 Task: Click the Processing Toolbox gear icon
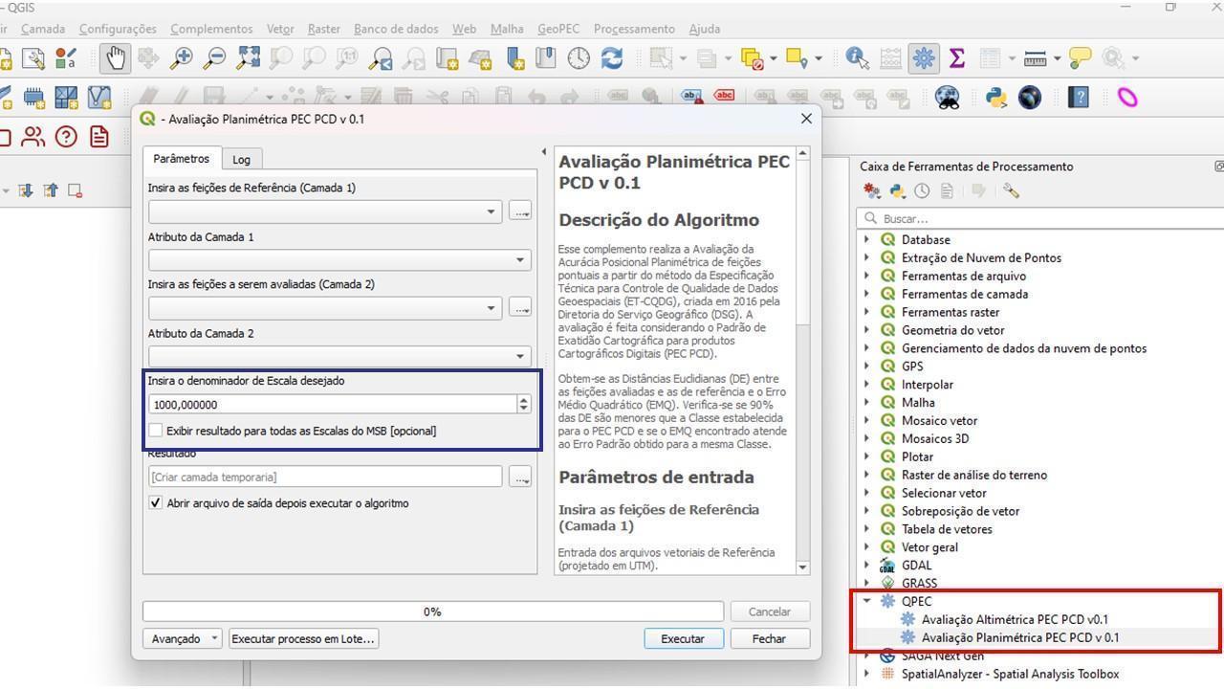(x=924, y=58)
